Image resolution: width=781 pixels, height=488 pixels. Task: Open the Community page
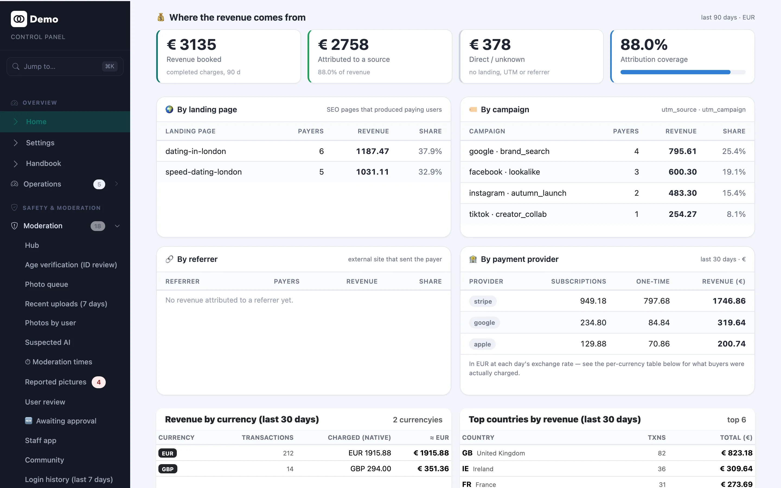[x=44, y=460]
